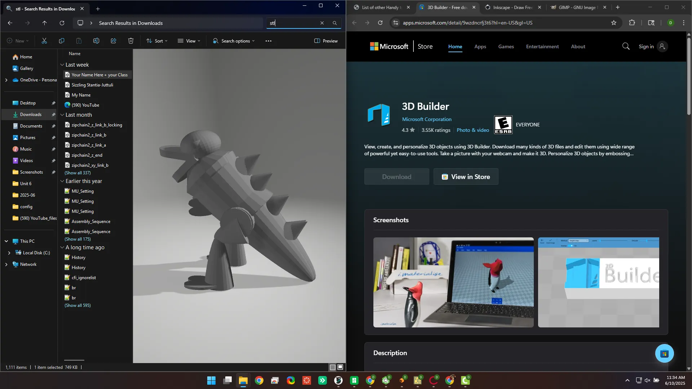Open Entertainment in Microsoft Store navigation
This screenshot has height=389, width=692.
click(542, 46)
